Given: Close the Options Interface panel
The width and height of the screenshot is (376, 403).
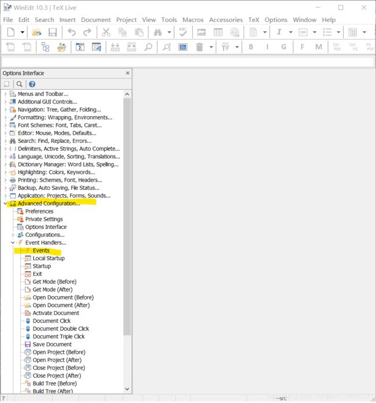Looking at the screenshot, I should point(128,73).
